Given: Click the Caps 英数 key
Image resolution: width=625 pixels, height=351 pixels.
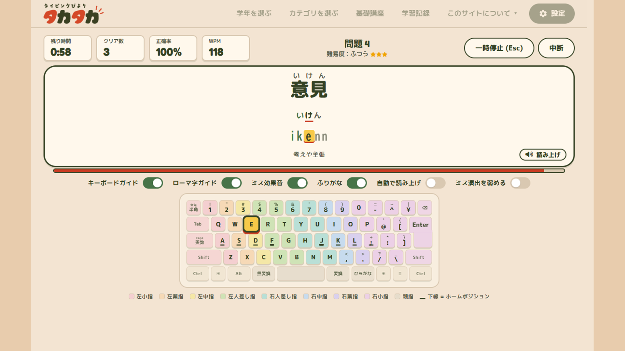Looking at the screenshot, I should 200,241.
